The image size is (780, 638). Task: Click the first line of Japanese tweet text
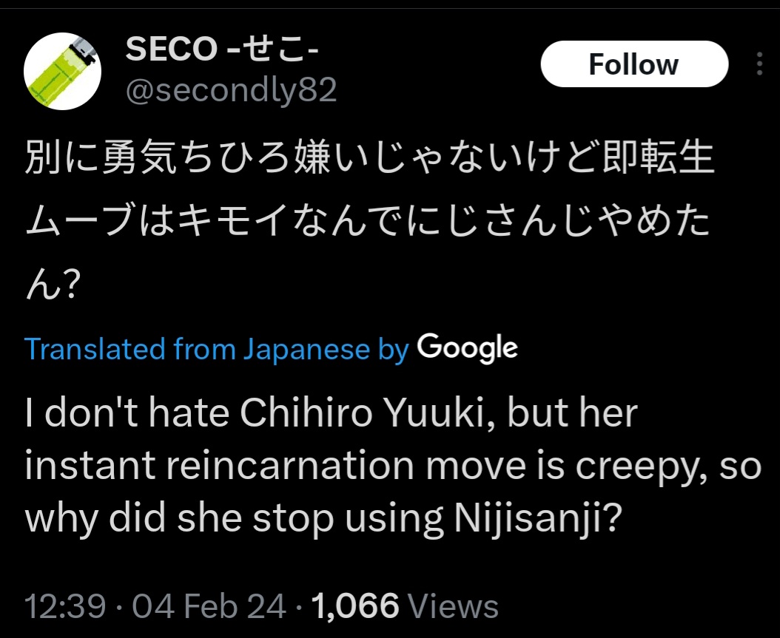(370, 159)
